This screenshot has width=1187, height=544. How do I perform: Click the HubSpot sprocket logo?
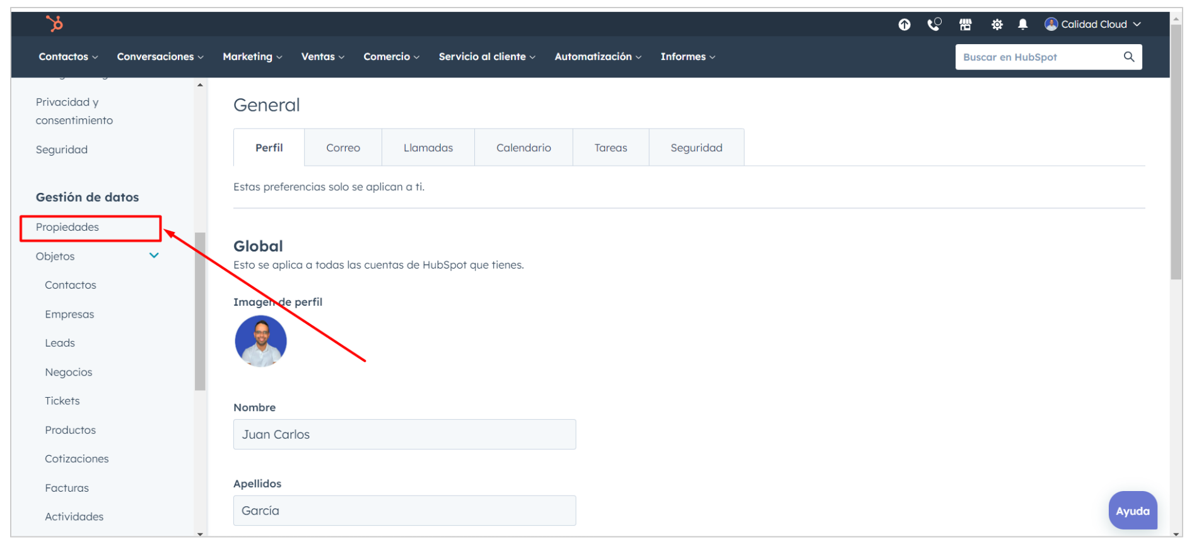[x=55, y=24]
